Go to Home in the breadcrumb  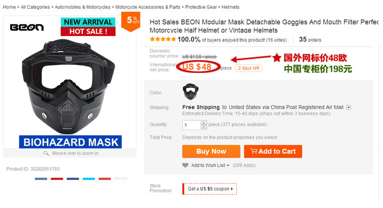9,7
